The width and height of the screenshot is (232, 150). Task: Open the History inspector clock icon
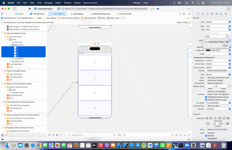(203, 14)
